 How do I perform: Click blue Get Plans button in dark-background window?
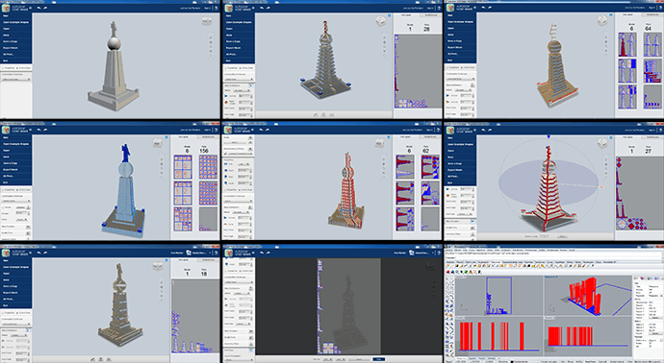click(378, 359)
